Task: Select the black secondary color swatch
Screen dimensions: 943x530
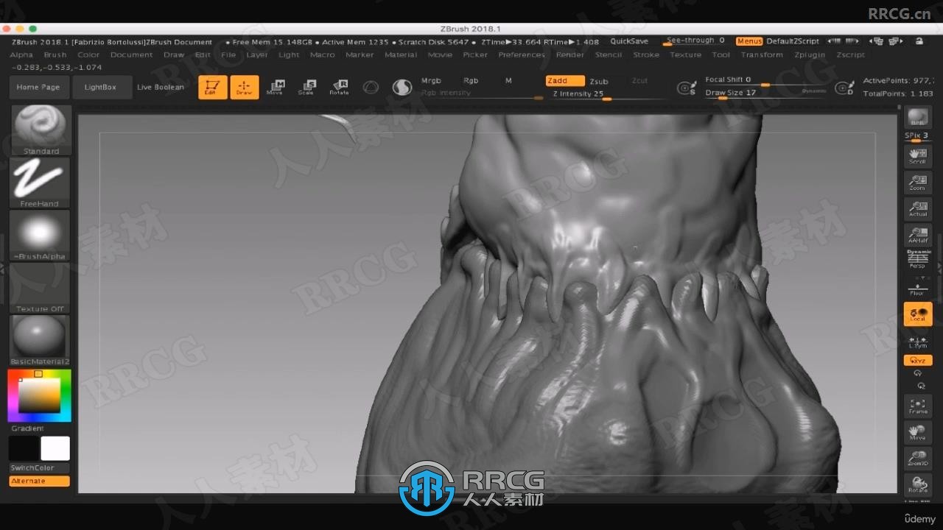Action: [x=24, y=448]
